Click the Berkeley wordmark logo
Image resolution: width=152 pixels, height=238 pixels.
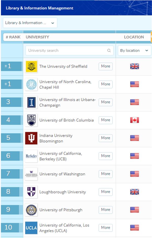tap(31, 156)
